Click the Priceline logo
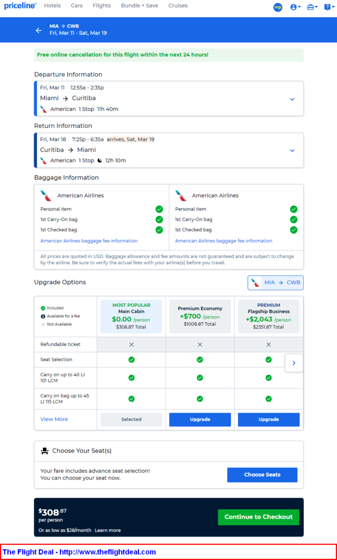337x560 pixels. point(20,6)
